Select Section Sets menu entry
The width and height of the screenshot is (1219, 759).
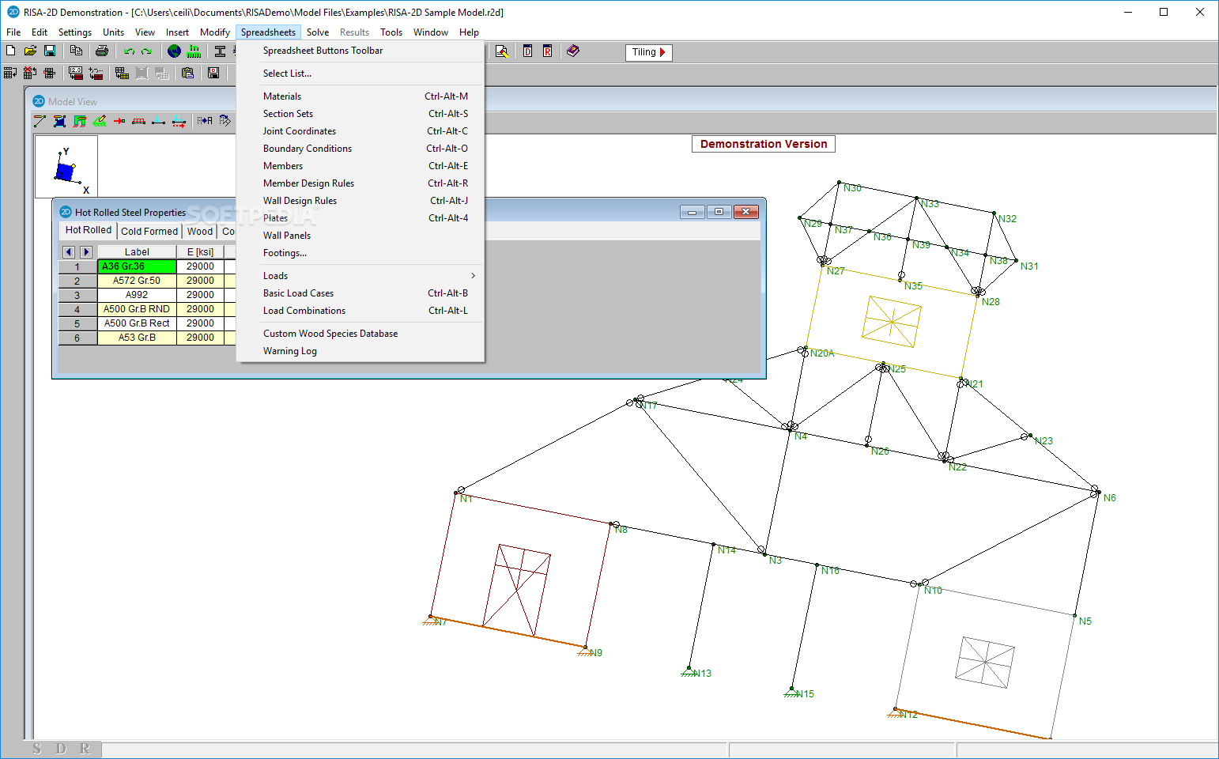(360, 114)
